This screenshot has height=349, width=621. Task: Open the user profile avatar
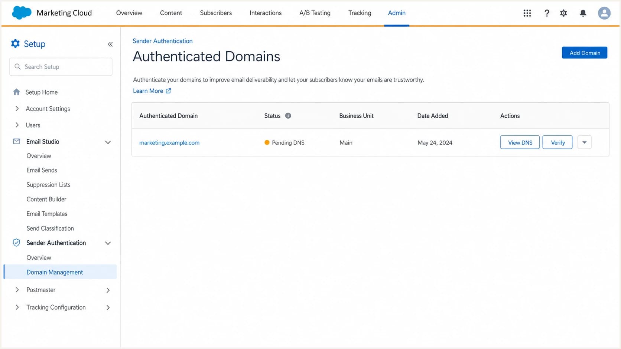tap(604, 13)
